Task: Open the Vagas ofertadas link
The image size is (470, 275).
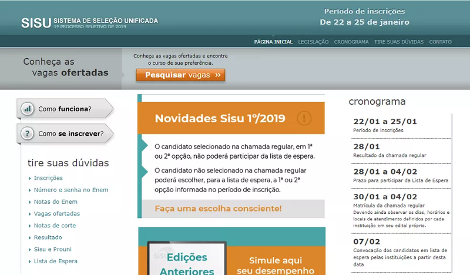Action: point(57,213)
